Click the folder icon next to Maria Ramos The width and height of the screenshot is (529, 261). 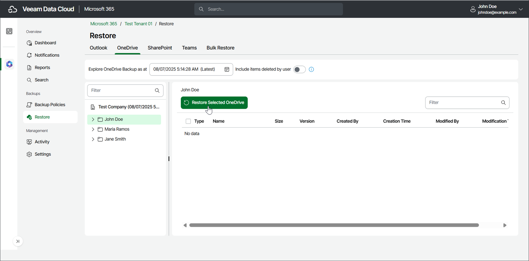(100, 129)
